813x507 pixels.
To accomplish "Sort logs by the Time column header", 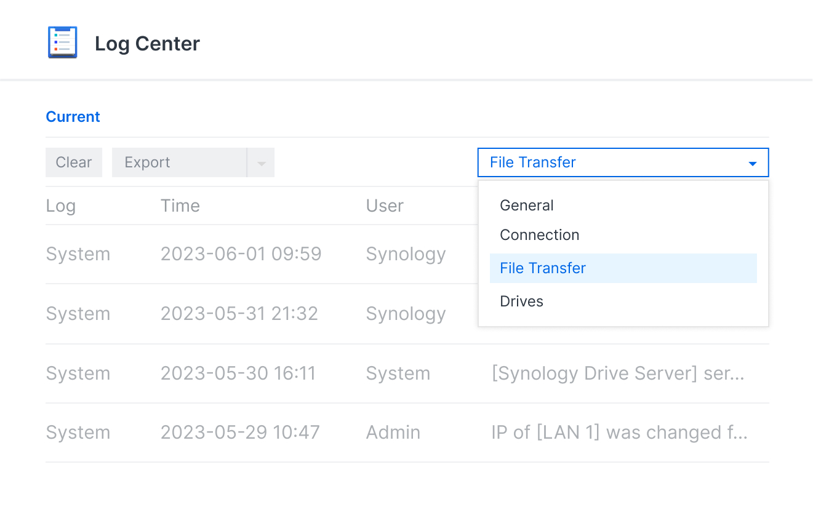I will click(x=180, y=206).
